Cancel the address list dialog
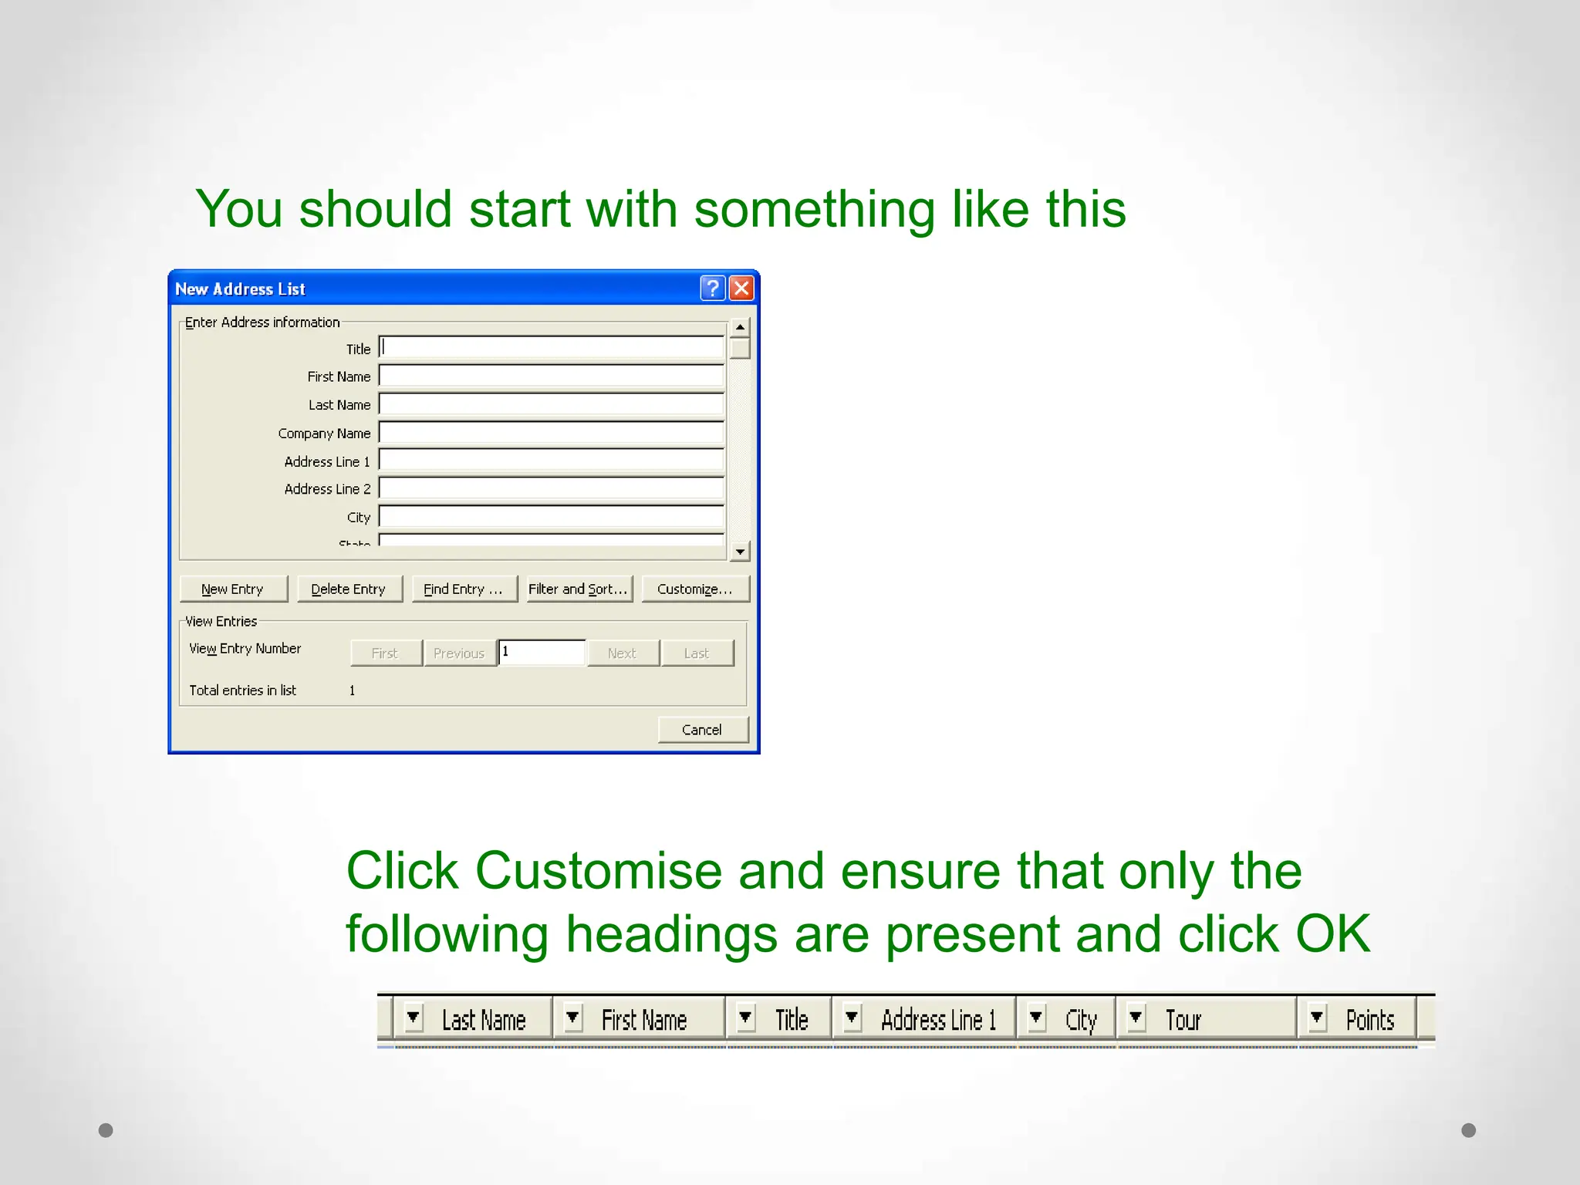Viewport: 1580px width, 1185px height. coord(702,730)
